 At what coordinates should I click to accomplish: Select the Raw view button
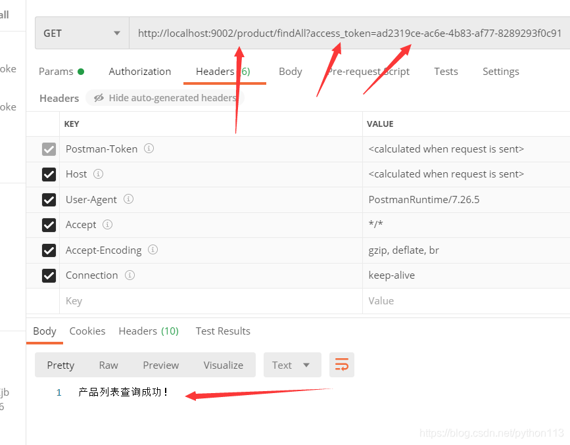click(108, 365)
